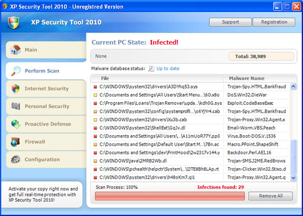Click the title bar shield icon
303x216 pixels.
click(x=5, y=7)
